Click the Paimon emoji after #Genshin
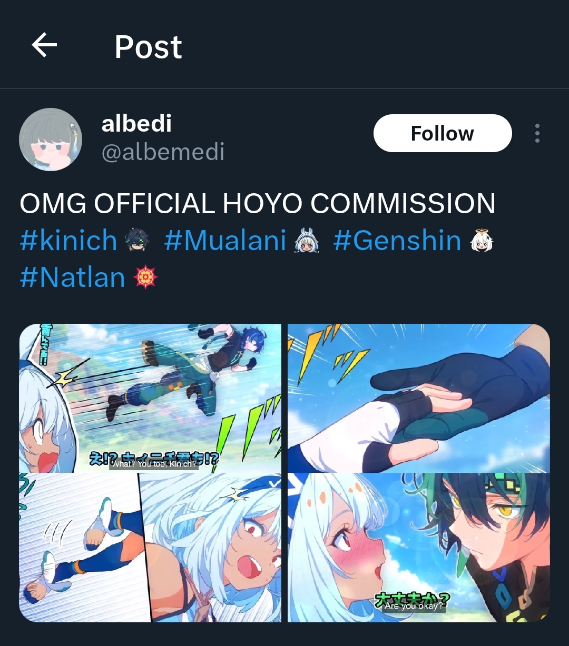The height and width of the screenshot is (646, 569). point(481,241)
